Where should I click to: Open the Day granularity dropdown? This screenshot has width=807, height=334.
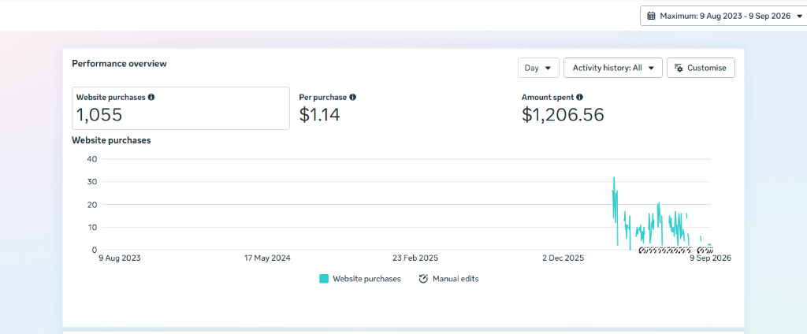point(538,68)
